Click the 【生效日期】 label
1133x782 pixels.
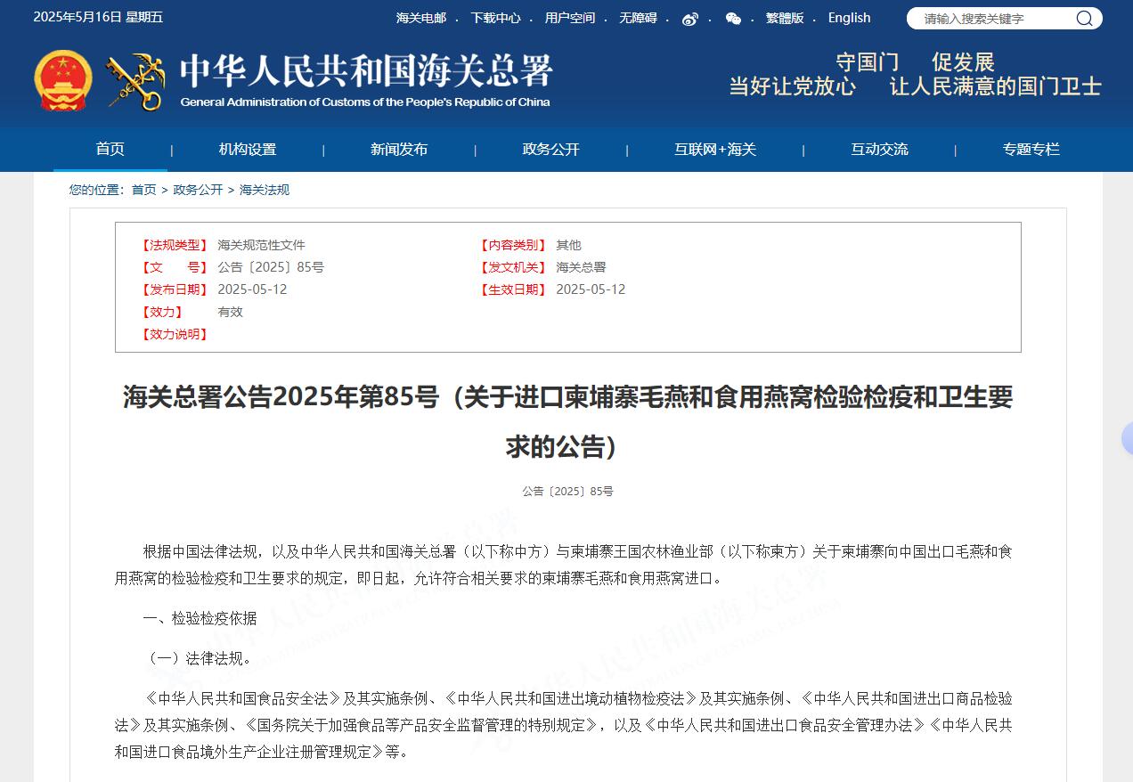[x=513, y=289]
